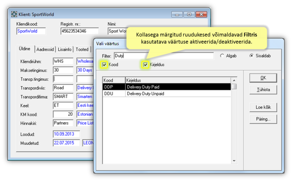The image size is (292, 181).
Task: Switch to the Lisainfo tab
Action: tap(65, 49)
